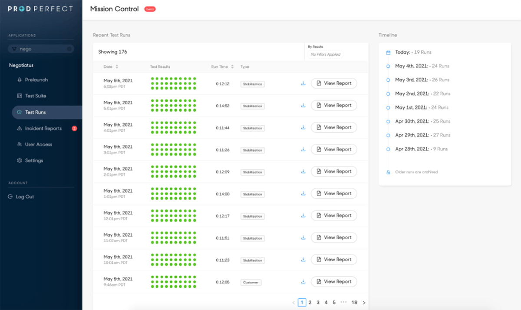Download the 1:01pm PDT test run
The image size is (521, 310).
click(303, 193)
